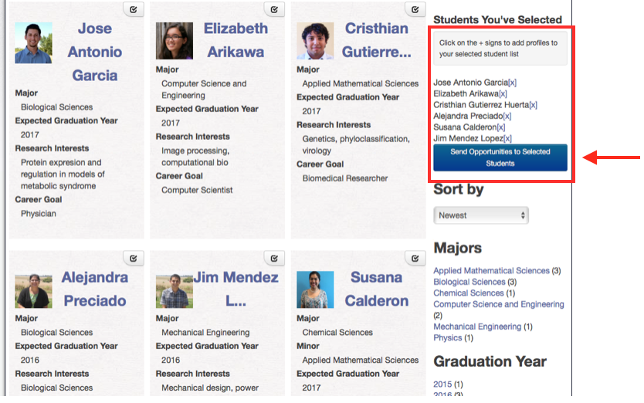Filter by graduation year 2015

[442, 384]
